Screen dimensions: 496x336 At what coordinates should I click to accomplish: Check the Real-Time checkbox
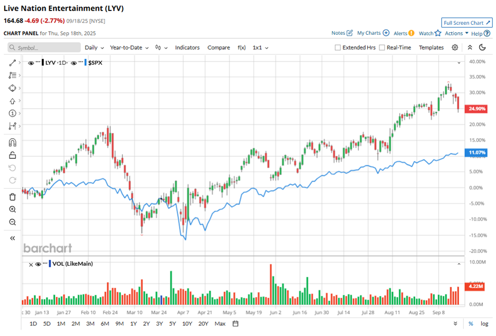click(382, 47)
